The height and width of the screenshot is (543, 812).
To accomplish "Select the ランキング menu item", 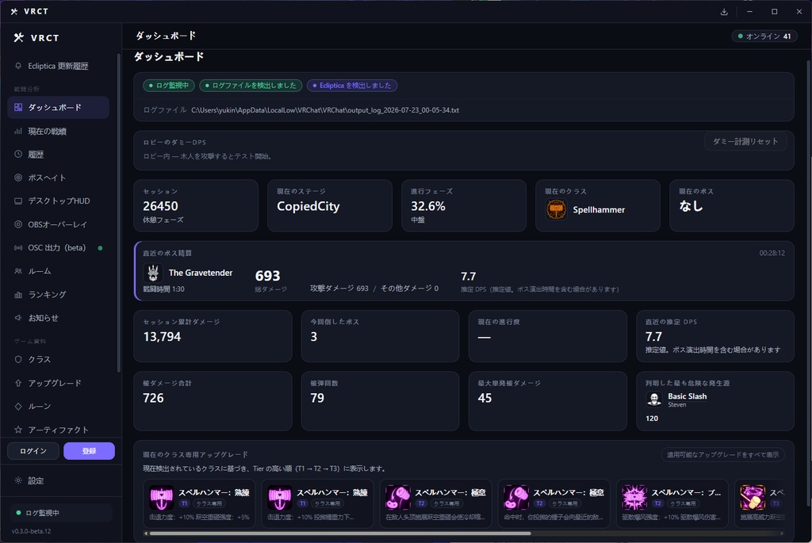I will coord(58,295).
